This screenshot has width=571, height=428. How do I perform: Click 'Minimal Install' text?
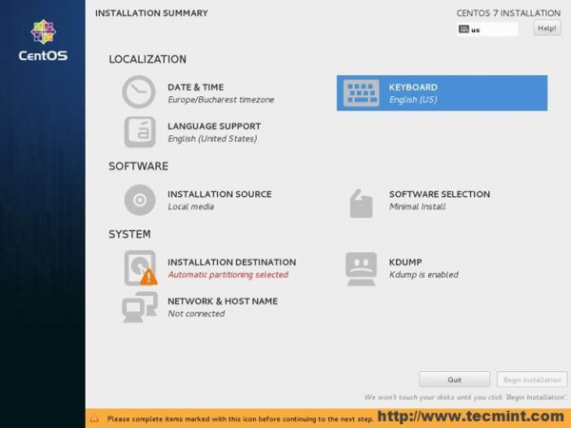pos(418,206)
